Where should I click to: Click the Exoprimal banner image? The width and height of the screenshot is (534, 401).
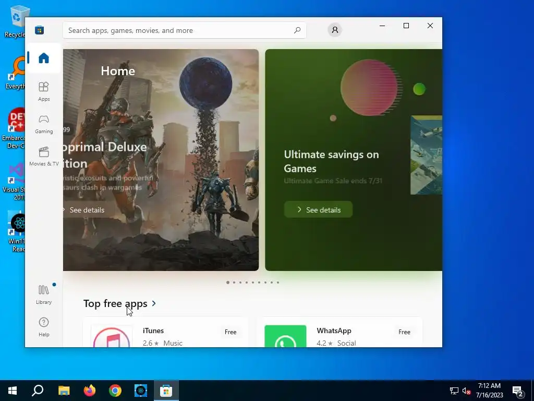161,160
